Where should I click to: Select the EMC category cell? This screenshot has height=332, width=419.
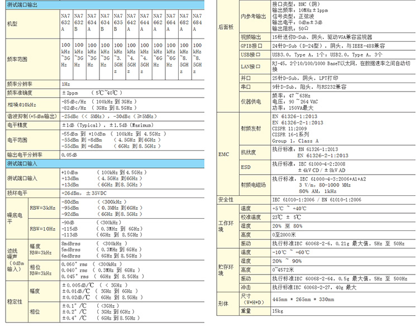click(222, 154)
